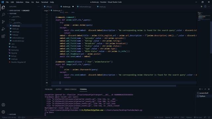Viewport: 212px width, 119px height.
Task: Open the Run and Debug view
Action: tap(3, 29)
